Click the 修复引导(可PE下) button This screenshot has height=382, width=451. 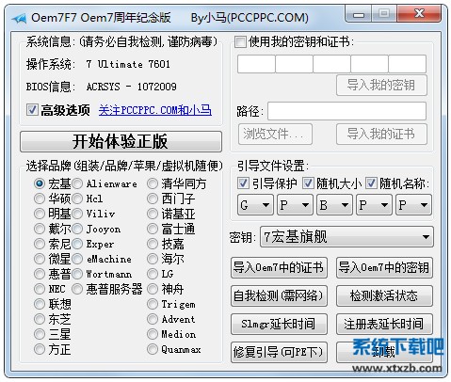[279, 352]
